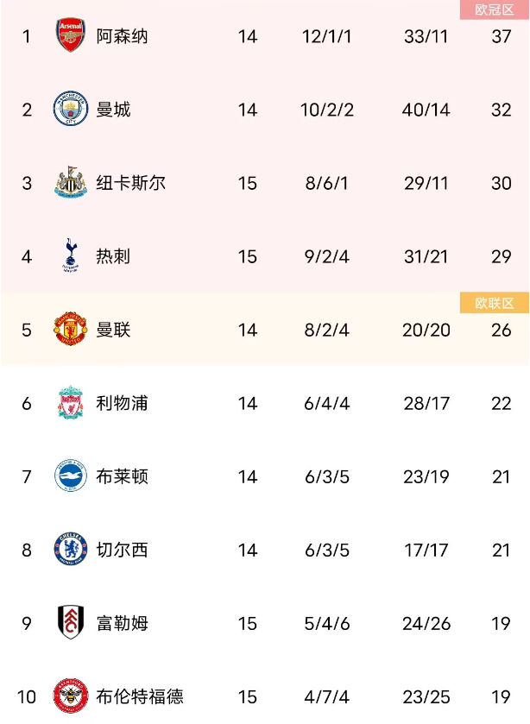Click the Arsenal club crest

coord(71,36)
